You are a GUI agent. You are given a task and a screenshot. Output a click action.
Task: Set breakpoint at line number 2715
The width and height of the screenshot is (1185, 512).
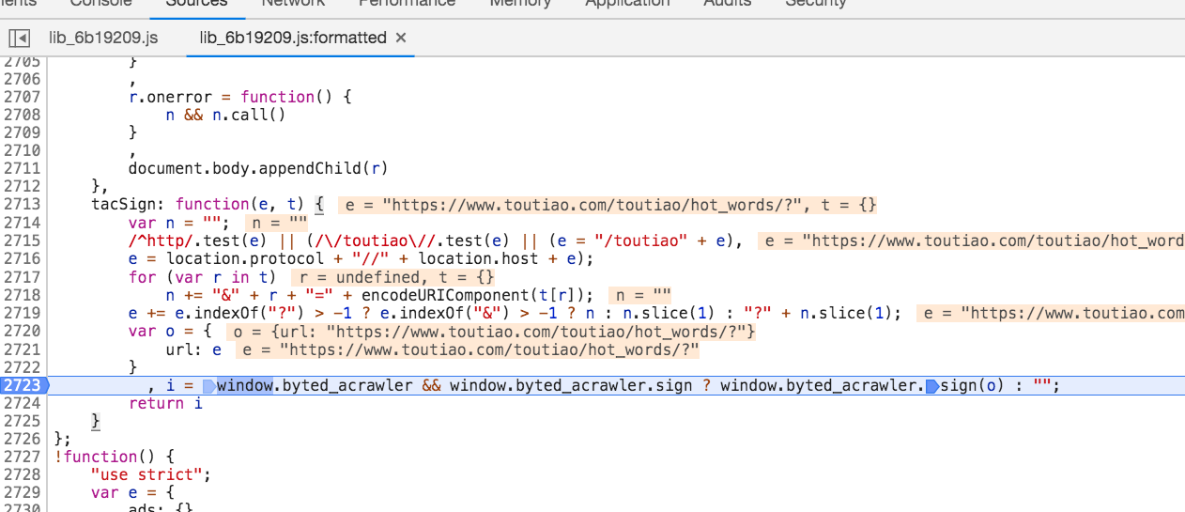(22, 240)
